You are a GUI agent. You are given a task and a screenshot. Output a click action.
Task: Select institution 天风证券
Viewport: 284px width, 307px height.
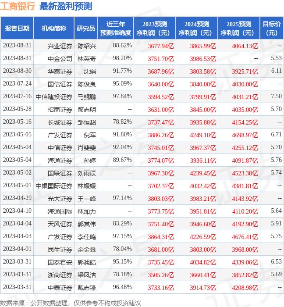(x=60, y=224)
